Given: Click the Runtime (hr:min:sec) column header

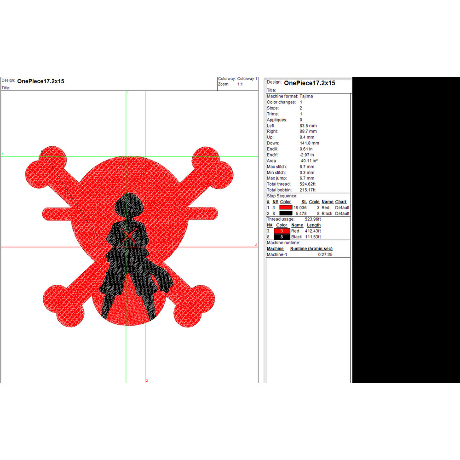Looking at the screenshot, I should (311, 249).
